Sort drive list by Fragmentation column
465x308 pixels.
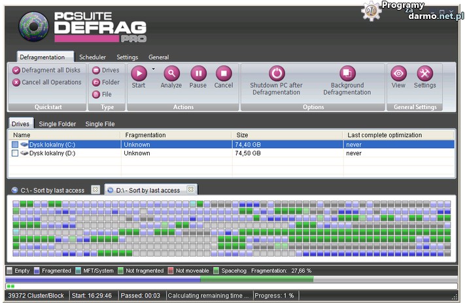[x=177, y=135]
